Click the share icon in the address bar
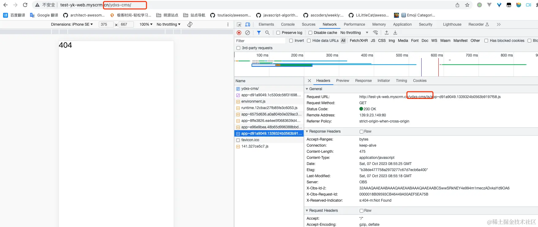538x227 pixels. click(x=457, y=5)
